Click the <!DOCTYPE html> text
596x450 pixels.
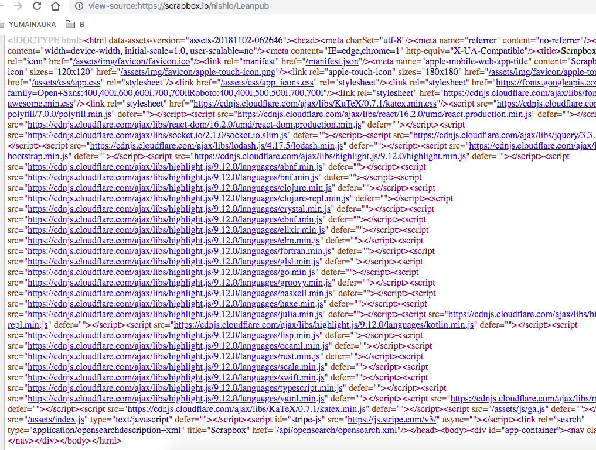46,40
